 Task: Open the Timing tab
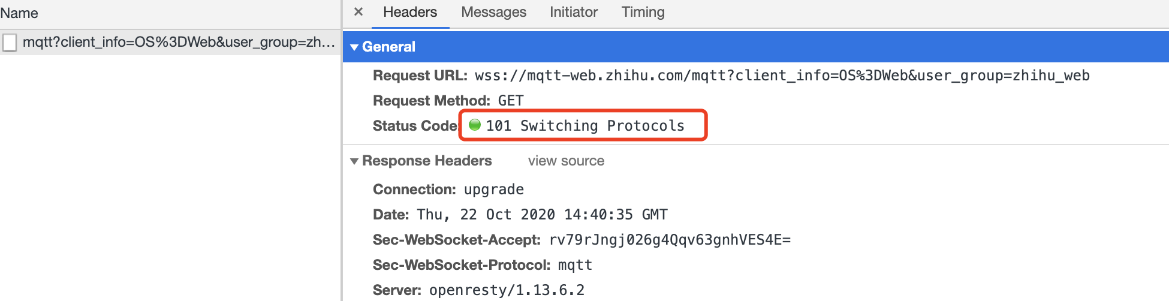click(643, 12)
